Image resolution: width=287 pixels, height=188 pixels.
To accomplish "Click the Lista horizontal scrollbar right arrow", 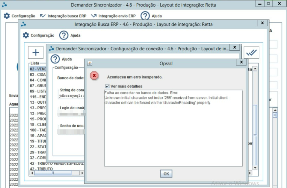I will coord(82,173).
